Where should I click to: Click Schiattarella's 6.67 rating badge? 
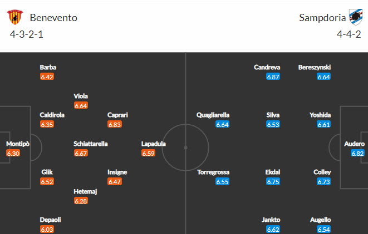81,154
